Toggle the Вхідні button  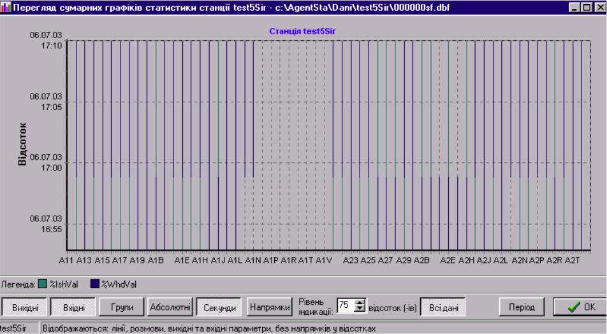(x=73, y=307)
